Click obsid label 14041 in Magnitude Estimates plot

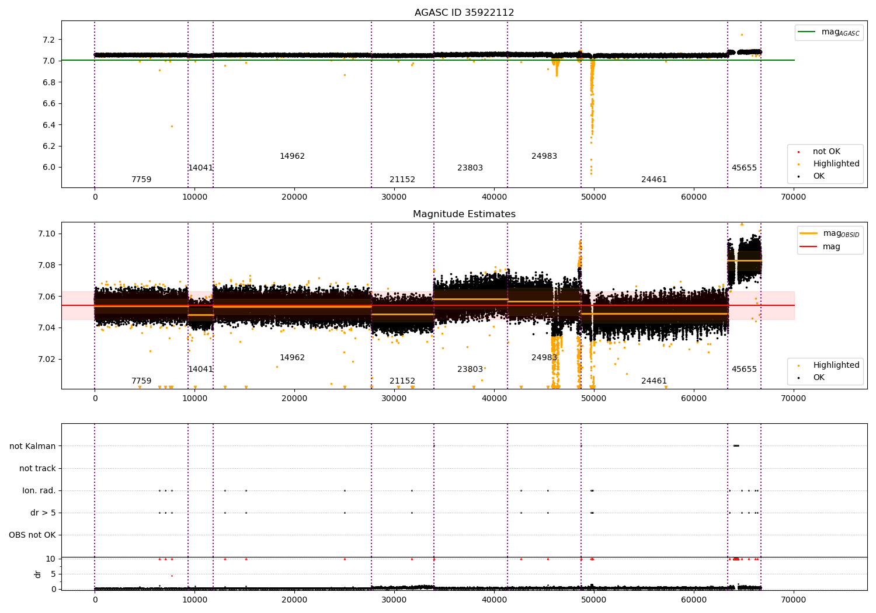pyautogui.click(x=200, y=370)
